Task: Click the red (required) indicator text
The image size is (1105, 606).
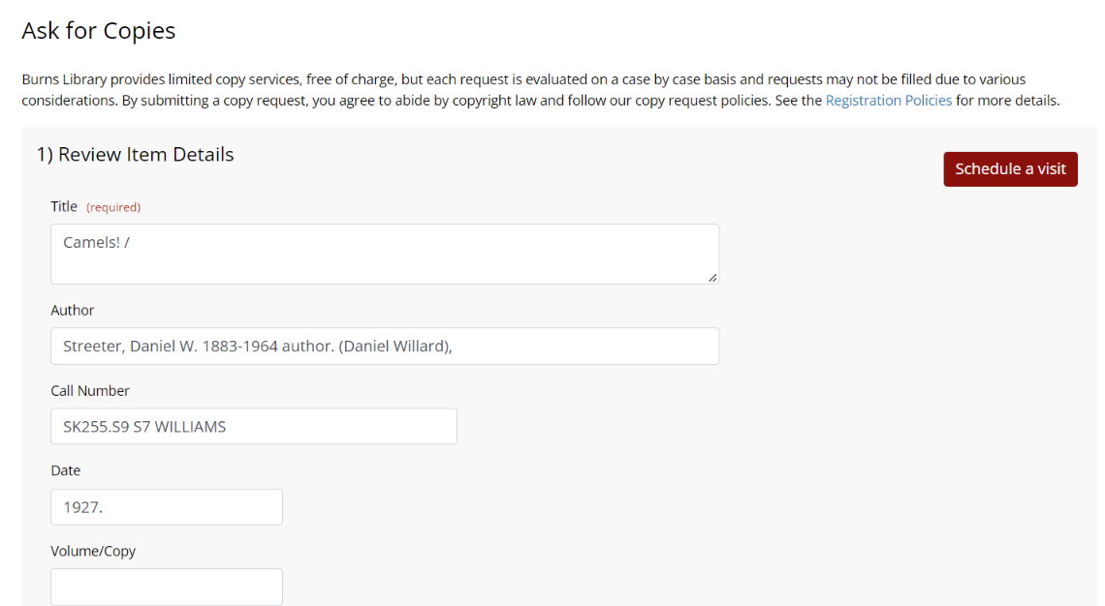Action: 113,207
